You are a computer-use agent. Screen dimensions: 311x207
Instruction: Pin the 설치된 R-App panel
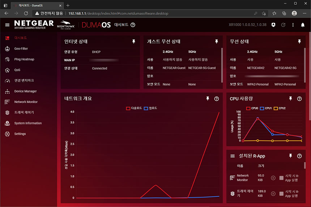click(290, 156)
